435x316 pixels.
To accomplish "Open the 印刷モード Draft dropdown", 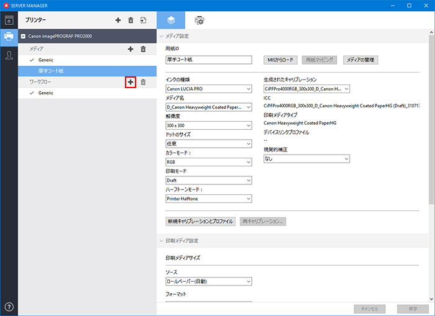I will click(208, 180).
